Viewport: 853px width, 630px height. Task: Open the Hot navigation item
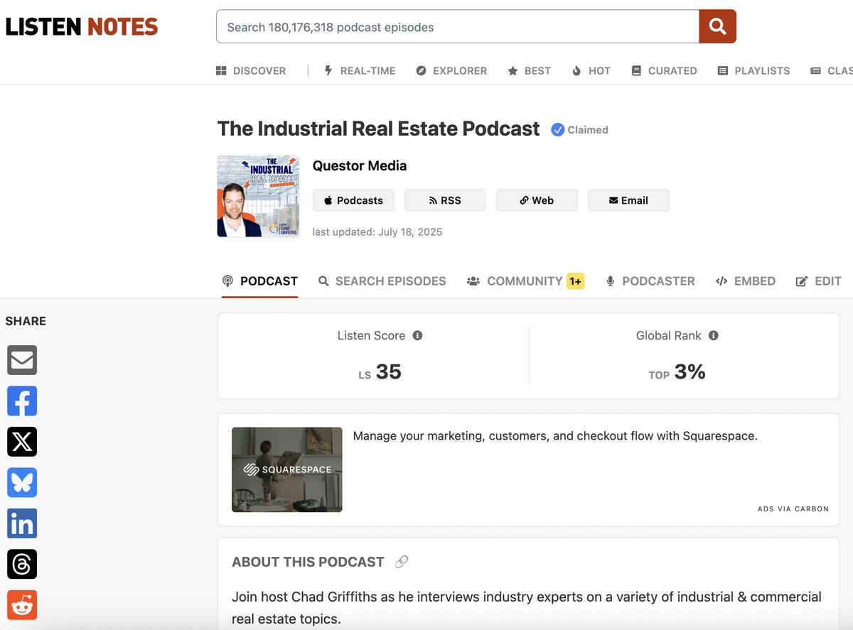[591, 71]
